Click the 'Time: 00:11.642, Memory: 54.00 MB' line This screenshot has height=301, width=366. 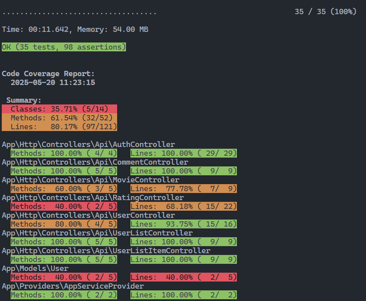75,29
